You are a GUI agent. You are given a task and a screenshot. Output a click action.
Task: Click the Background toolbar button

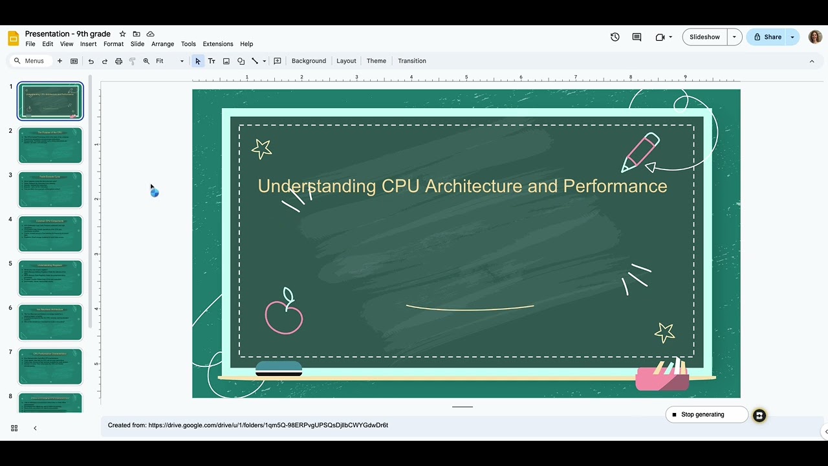[x=309, y=61]
